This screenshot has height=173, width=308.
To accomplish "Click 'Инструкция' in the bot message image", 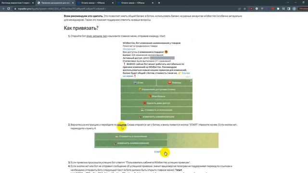I will pos(129,49).
